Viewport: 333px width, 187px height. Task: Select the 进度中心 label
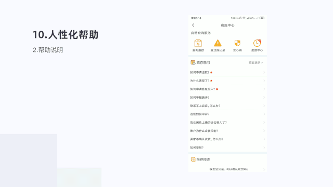click(x=257, y=50)
